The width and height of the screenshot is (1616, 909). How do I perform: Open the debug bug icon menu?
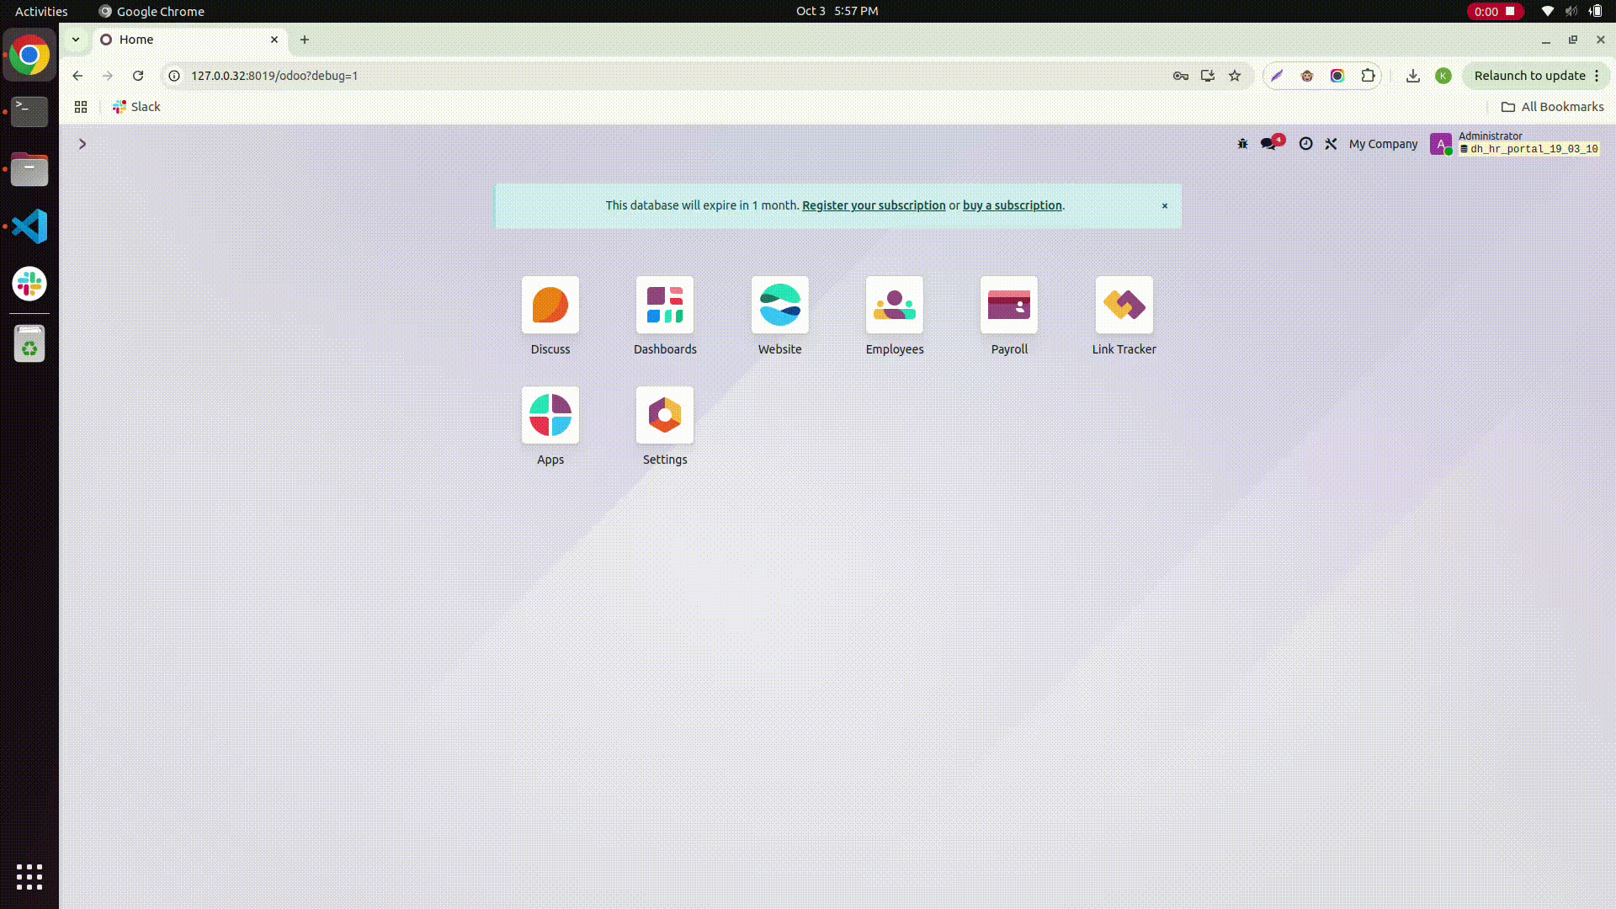[1242, 144]
